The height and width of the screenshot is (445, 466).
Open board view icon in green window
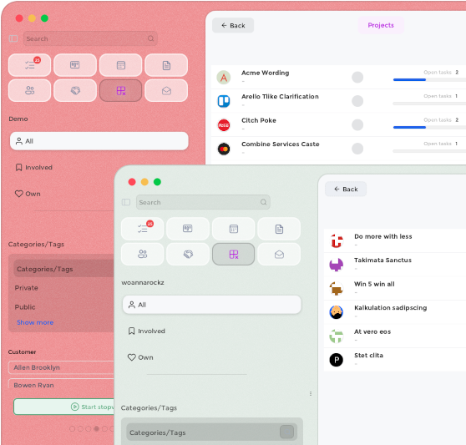188,229
